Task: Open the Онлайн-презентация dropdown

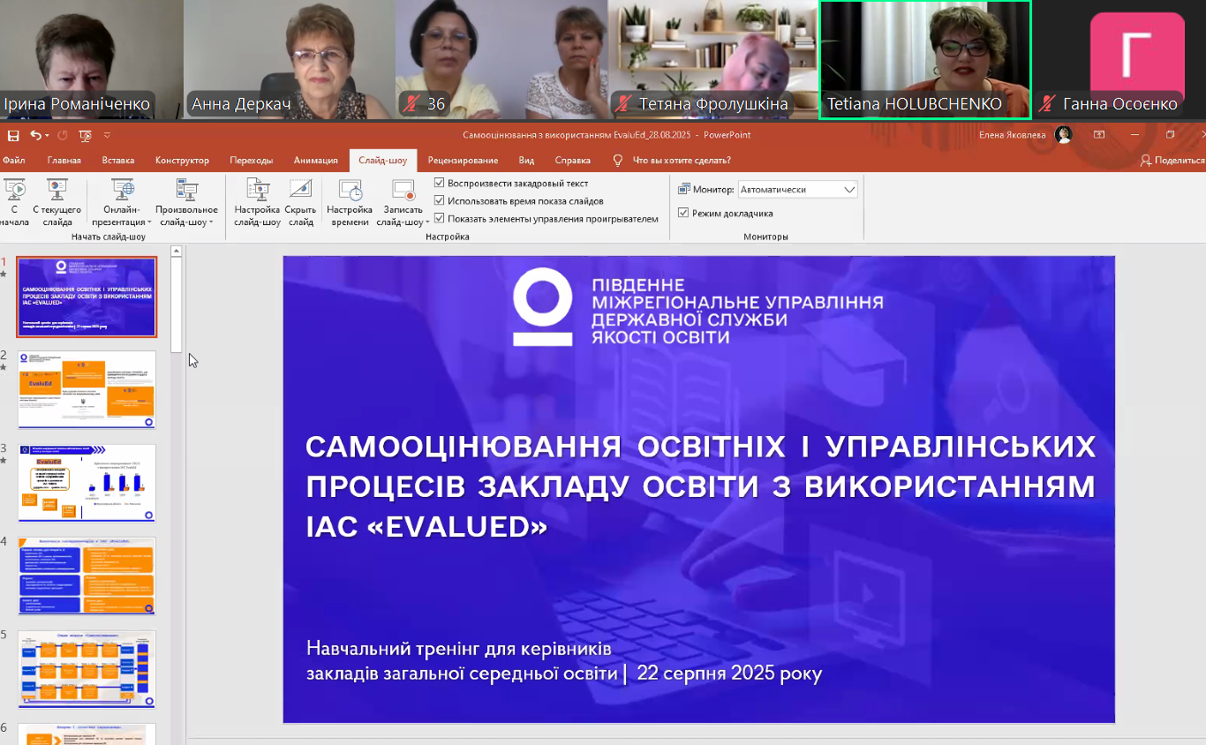Action: 122,203
